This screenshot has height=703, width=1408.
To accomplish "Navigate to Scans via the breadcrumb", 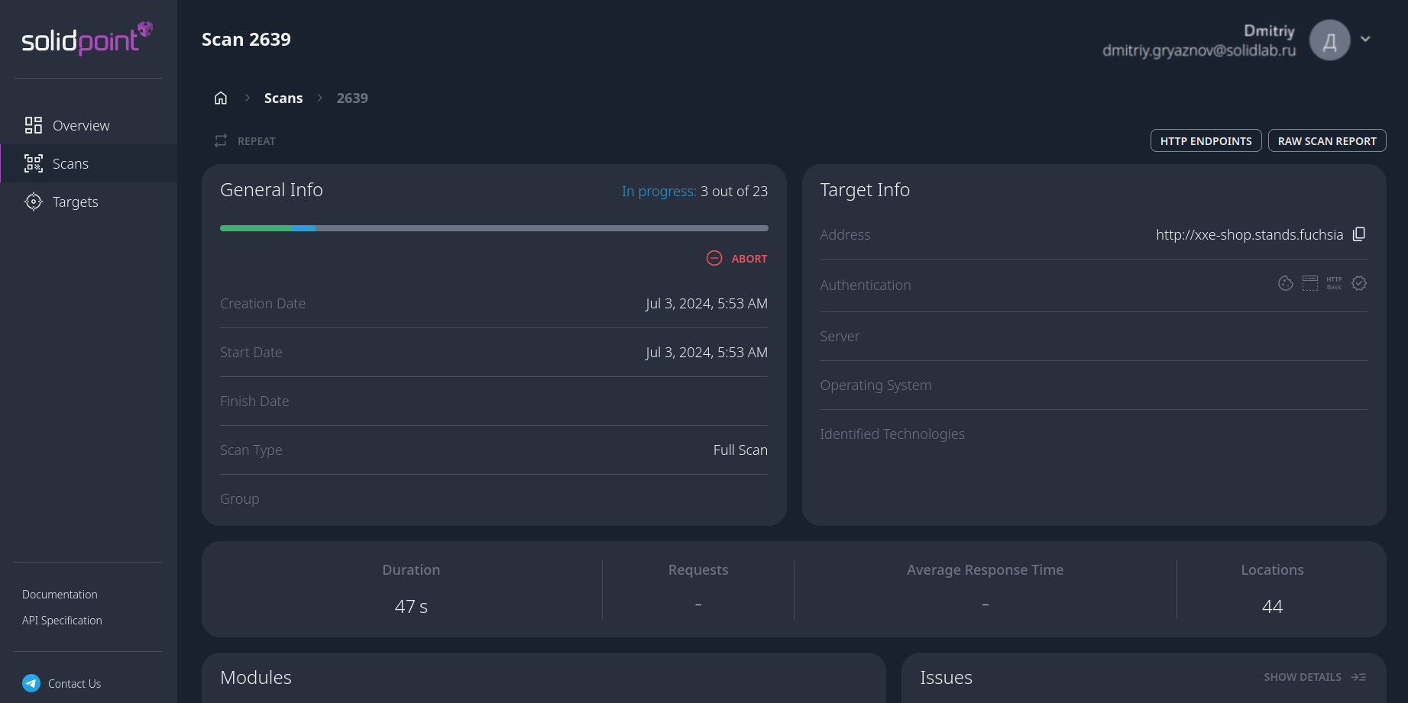I will click(x=283, y=98).
